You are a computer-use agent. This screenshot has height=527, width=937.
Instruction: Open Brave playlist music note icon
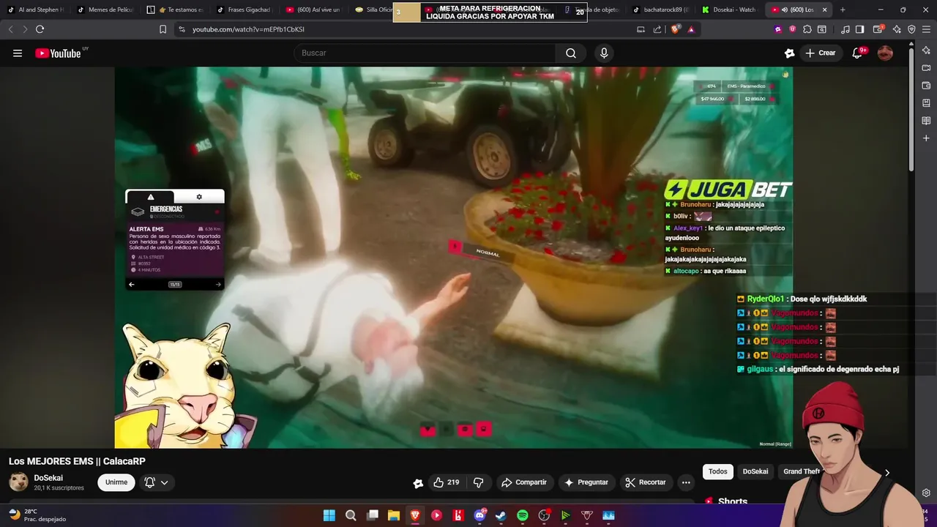[x=845, y=29]
